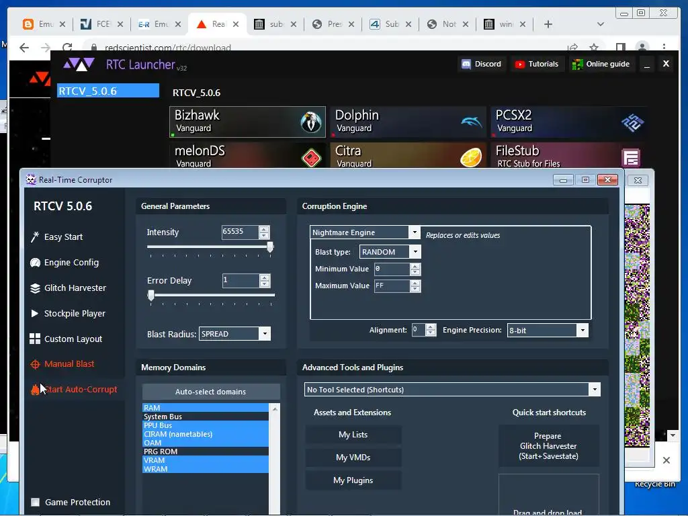Click the Error Delay slider handle

(x=151, y=296)
